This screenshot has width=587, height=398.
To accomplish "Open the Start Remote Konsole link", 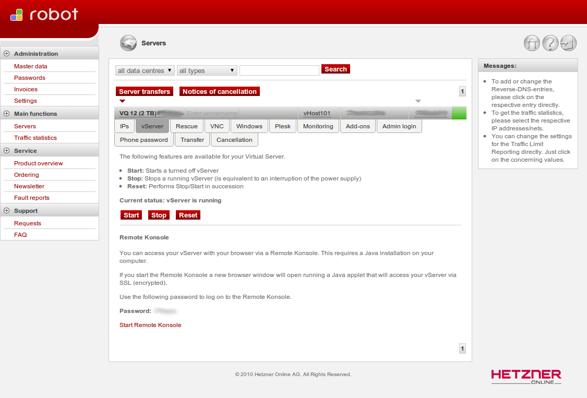I will [x=150, y=325].
